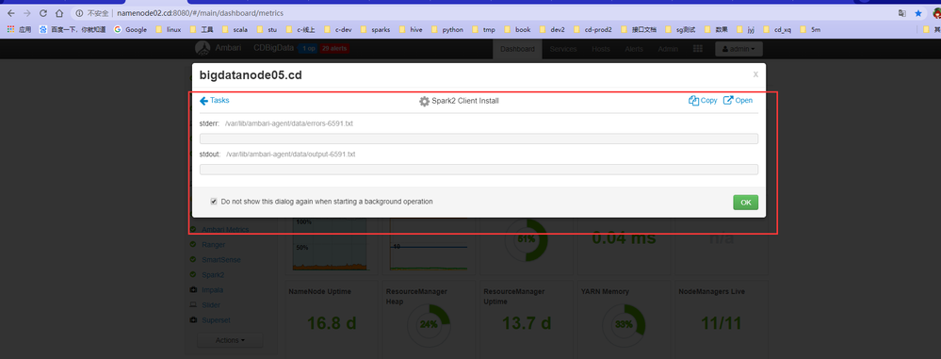
Task: Open the Services menu tab
Action: (x=563, y=49)
